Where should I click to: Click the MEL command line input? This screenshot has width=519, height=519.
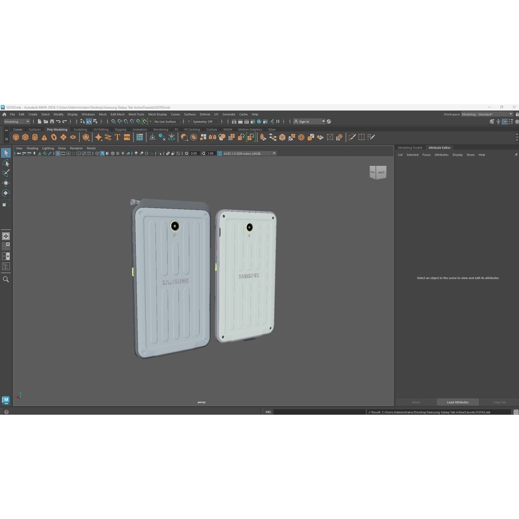(320, 412)
